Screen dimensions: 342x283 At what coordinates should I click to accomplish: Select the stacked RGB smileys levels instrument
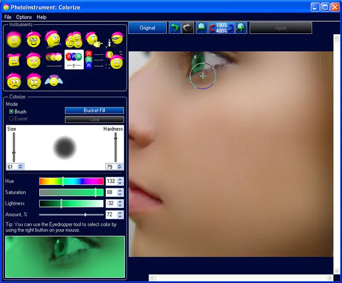(x=94, y=60)
